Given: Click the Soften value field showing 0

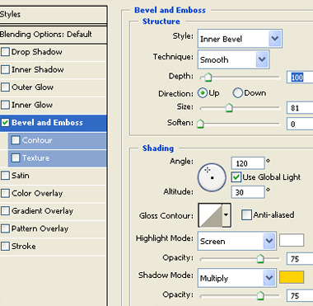Looking at the screenshot, I should coord(300,124).
